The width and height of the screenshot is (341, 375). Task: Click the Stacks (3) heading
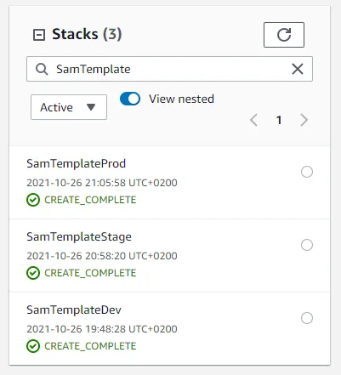pyautogui.click(x=87, y=34)
